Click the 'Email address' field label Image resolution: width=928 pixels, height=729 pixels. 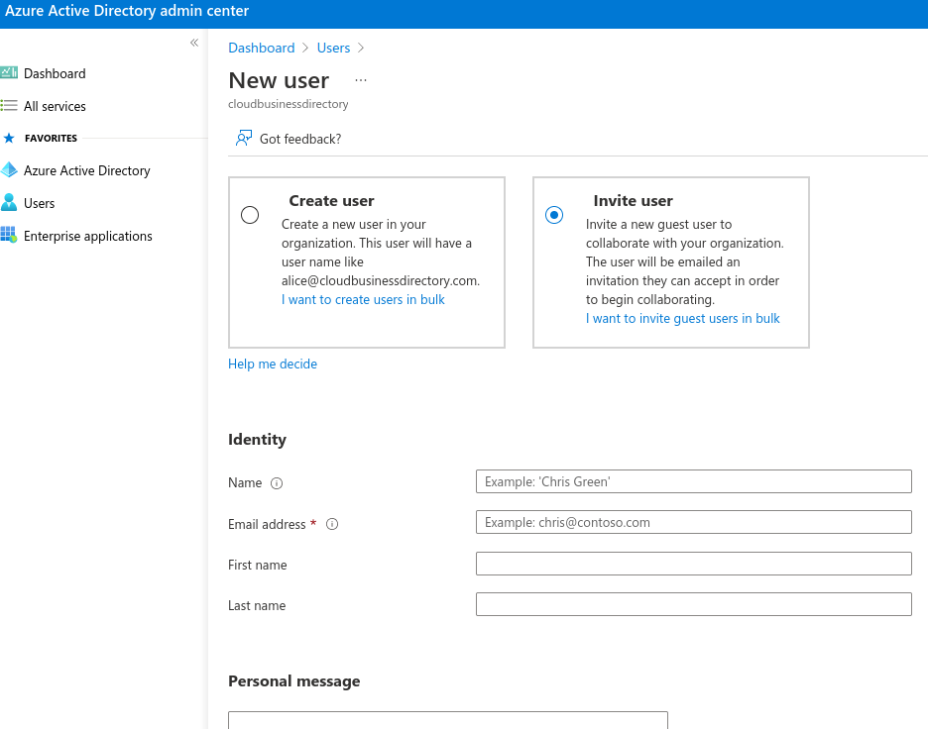click(x=267, y=524)
